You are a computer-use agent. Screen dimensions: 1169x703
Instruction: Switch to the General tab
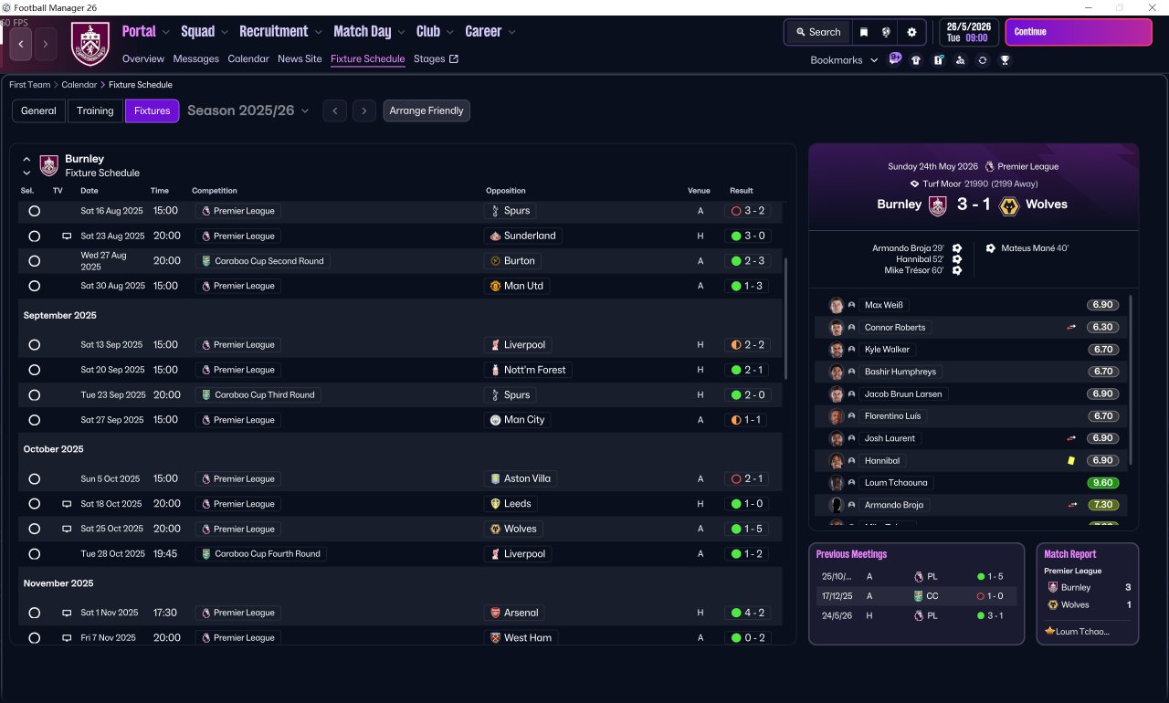click(x=38, y=110)
